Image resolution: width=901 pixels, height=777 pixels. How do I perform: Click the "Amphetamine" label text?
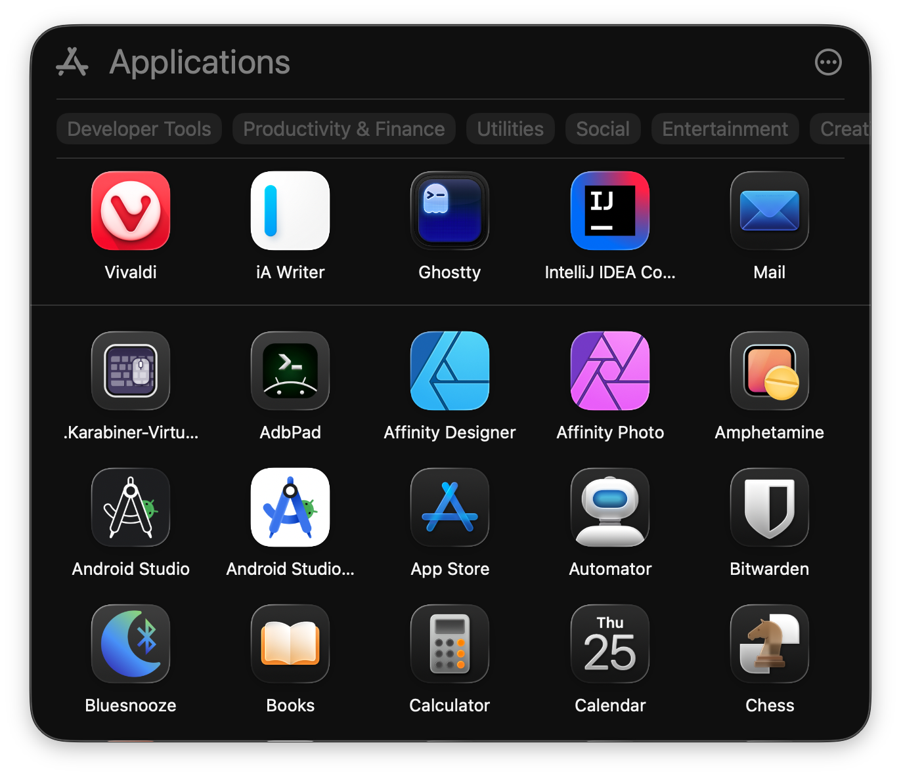tap(770, 432)
